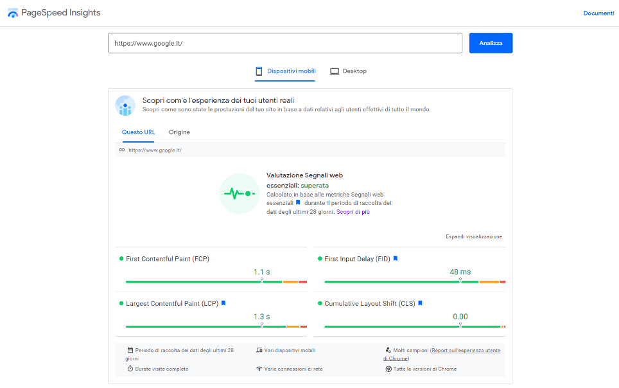Switch to the Dispositivi mobili tab
This screenshot has width=619, height=388.
click(x=285, y=71)
